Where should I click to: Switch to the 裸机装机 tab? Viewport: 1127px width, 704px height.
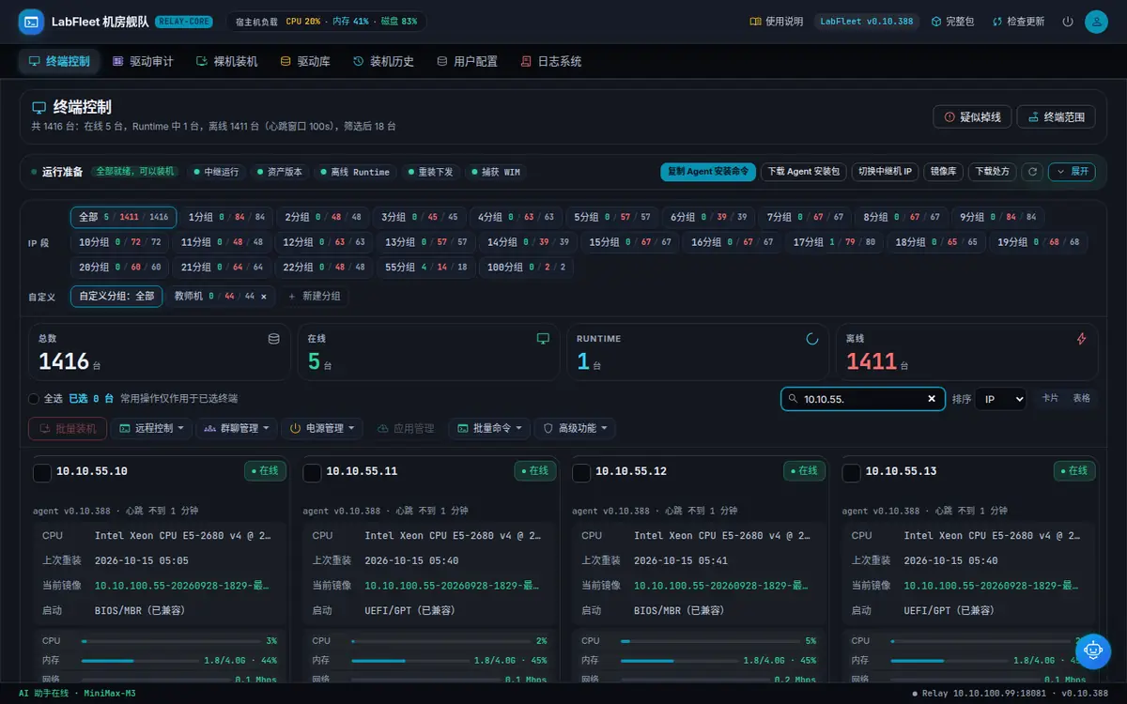coord(226,62)
